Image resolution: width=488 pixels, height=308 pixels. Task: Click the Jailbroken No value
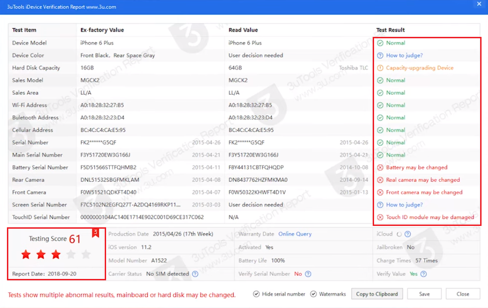click(411, 247)
